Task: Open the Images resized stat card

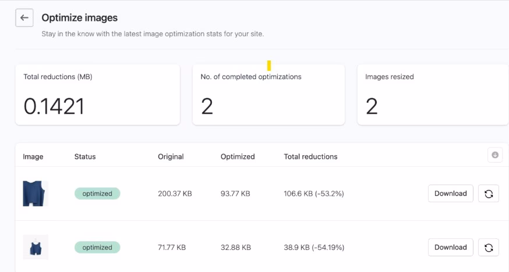Action: click(432, 94)
